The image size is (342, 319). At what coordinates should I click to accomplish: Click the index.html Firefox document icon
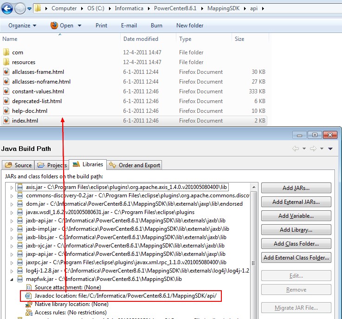pos(6,121)
